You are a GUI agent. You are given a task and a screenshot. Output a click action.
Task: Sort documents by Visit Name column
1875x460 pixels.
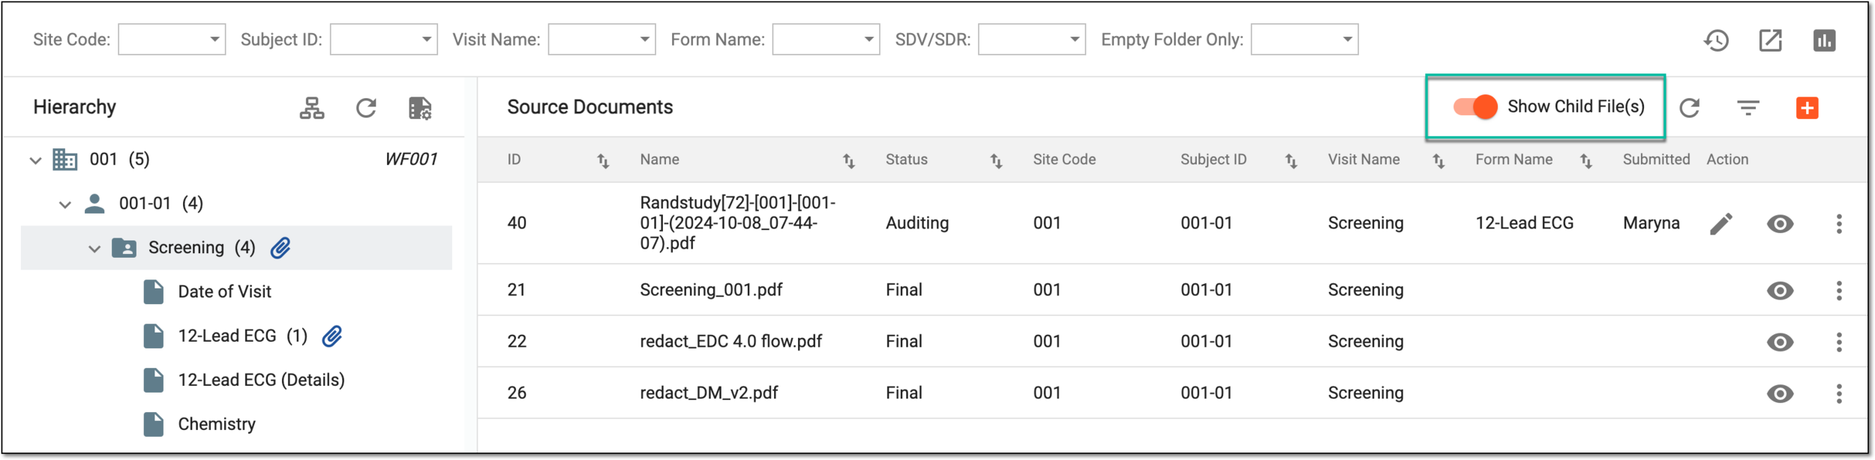click(x=1438, y=160)
